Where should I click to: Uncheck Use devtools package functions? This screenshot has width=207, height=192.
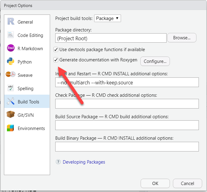[56, 50]
